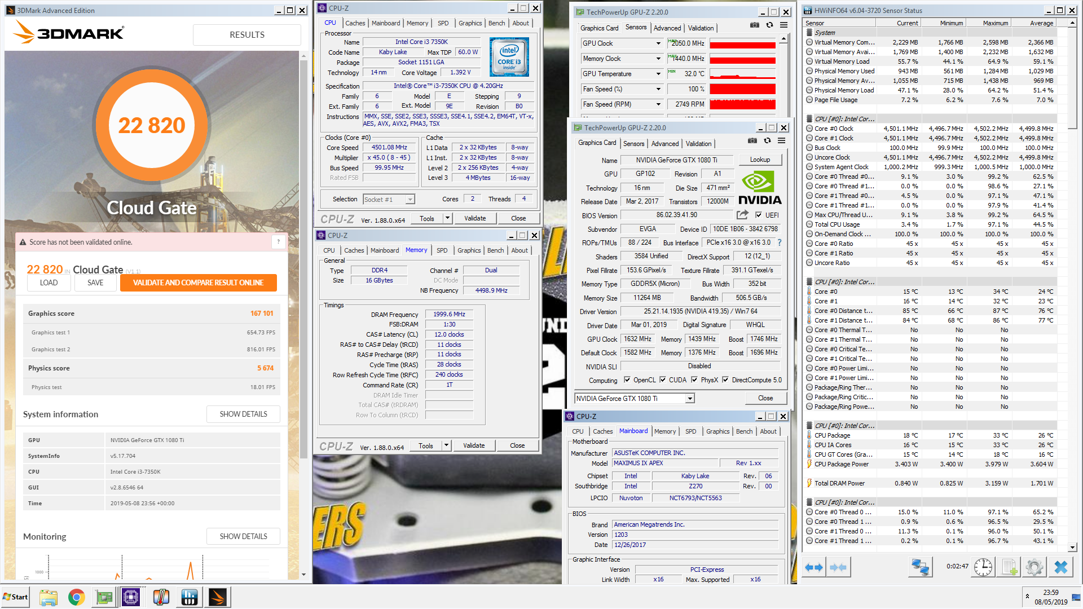Viewport: 1083px width, 609px height.
Task: Open Validation tab in GPU-Z Graphics Card window
Action: pos(698,144)
